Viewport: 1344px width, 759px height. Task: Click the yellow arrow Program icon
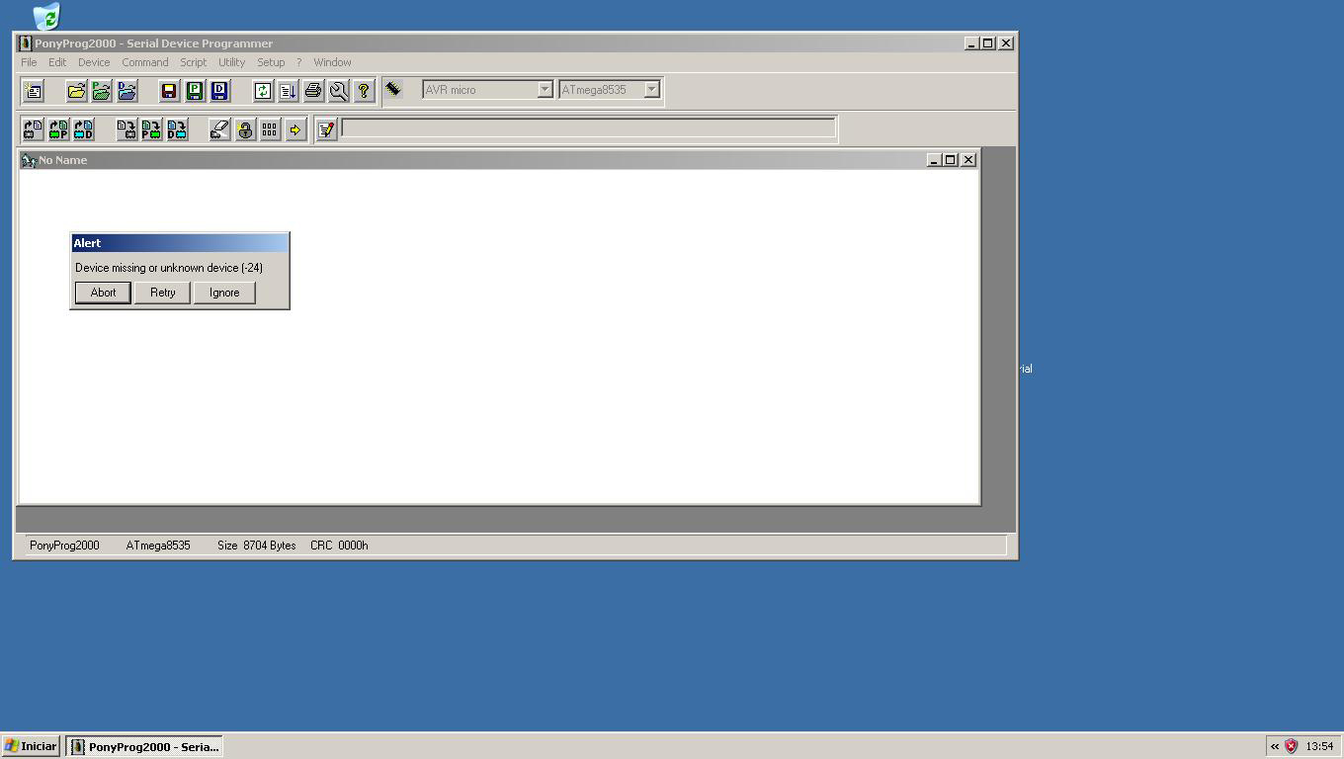295,129
